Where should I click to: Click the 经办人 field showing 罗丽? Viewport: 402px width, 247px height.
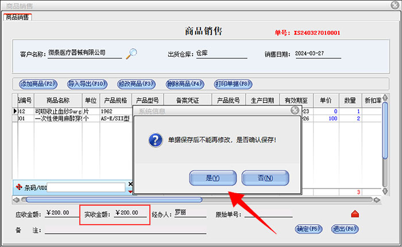(190, 213)
